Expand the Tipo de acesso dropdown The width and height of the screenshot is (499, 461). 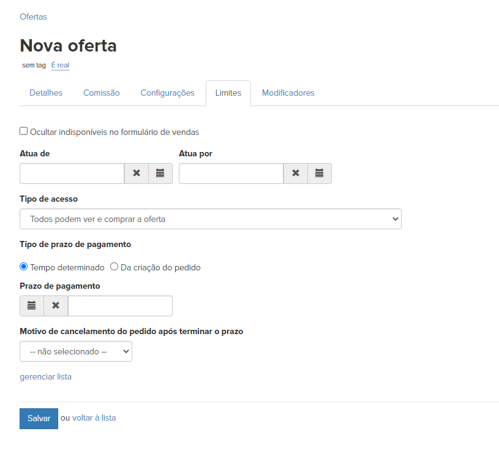[x=210, y=219]
